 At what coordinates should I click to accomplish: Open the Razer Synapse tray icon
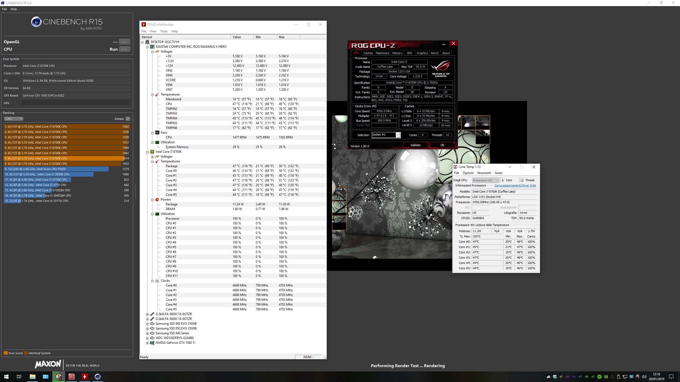coord(600,377)
